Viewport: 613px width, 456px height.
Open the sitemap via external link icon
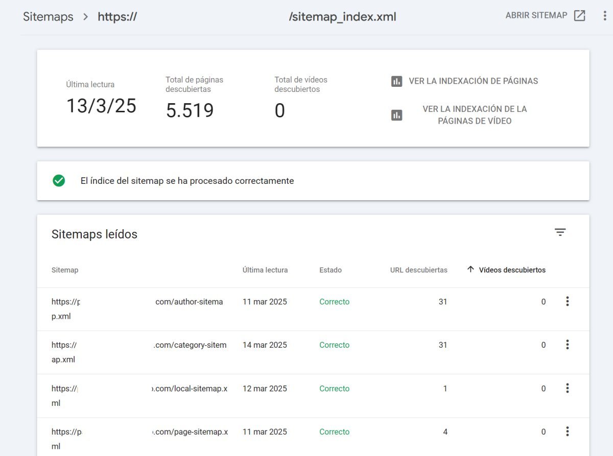coord(579,15)
